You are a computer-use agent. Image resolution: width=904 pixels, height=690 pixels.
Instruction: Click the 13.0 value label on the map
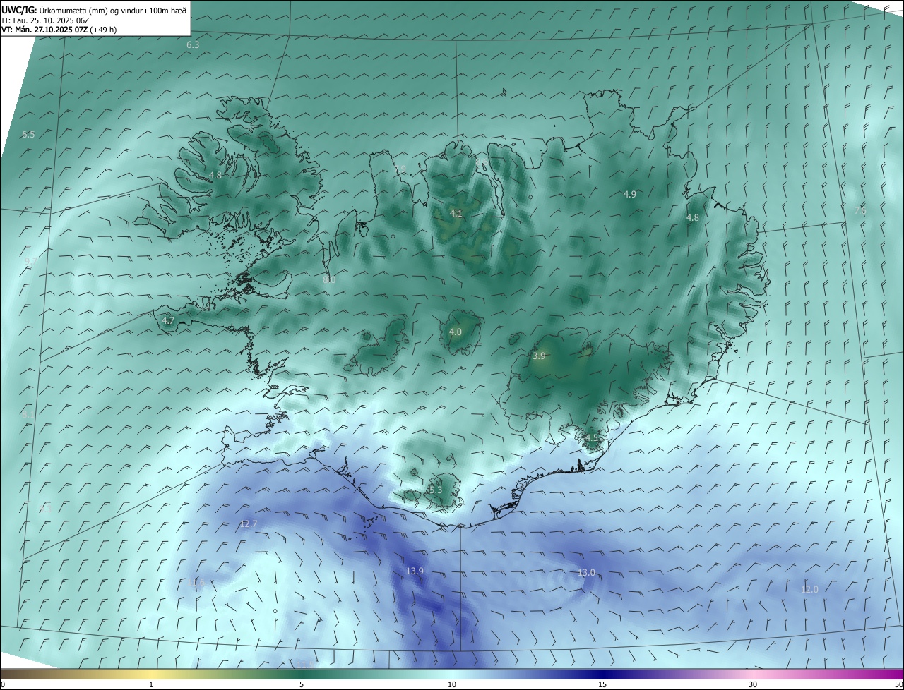[586, 572]
